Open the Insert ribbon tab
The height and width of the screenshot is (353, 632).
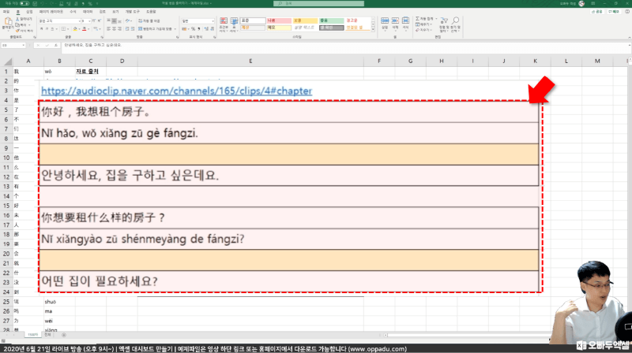pos(29,13)
